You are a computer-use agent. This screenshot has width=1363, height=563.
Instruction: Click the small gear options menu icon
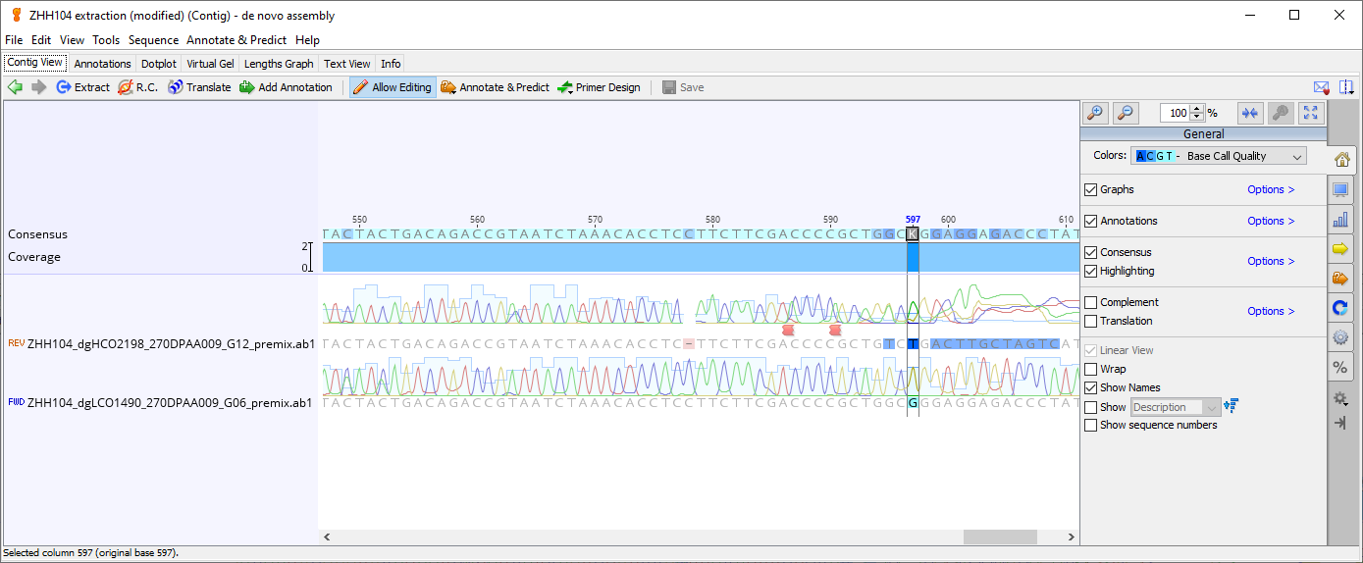coord(1340,399)
